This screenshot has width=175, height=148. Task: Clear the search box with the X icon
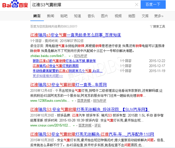point(136,5)
